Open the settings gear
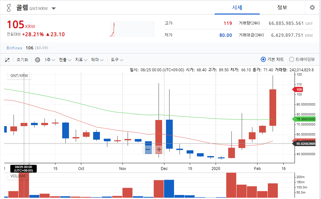This screenshot has width=321, height=199. tap(312, 7)
